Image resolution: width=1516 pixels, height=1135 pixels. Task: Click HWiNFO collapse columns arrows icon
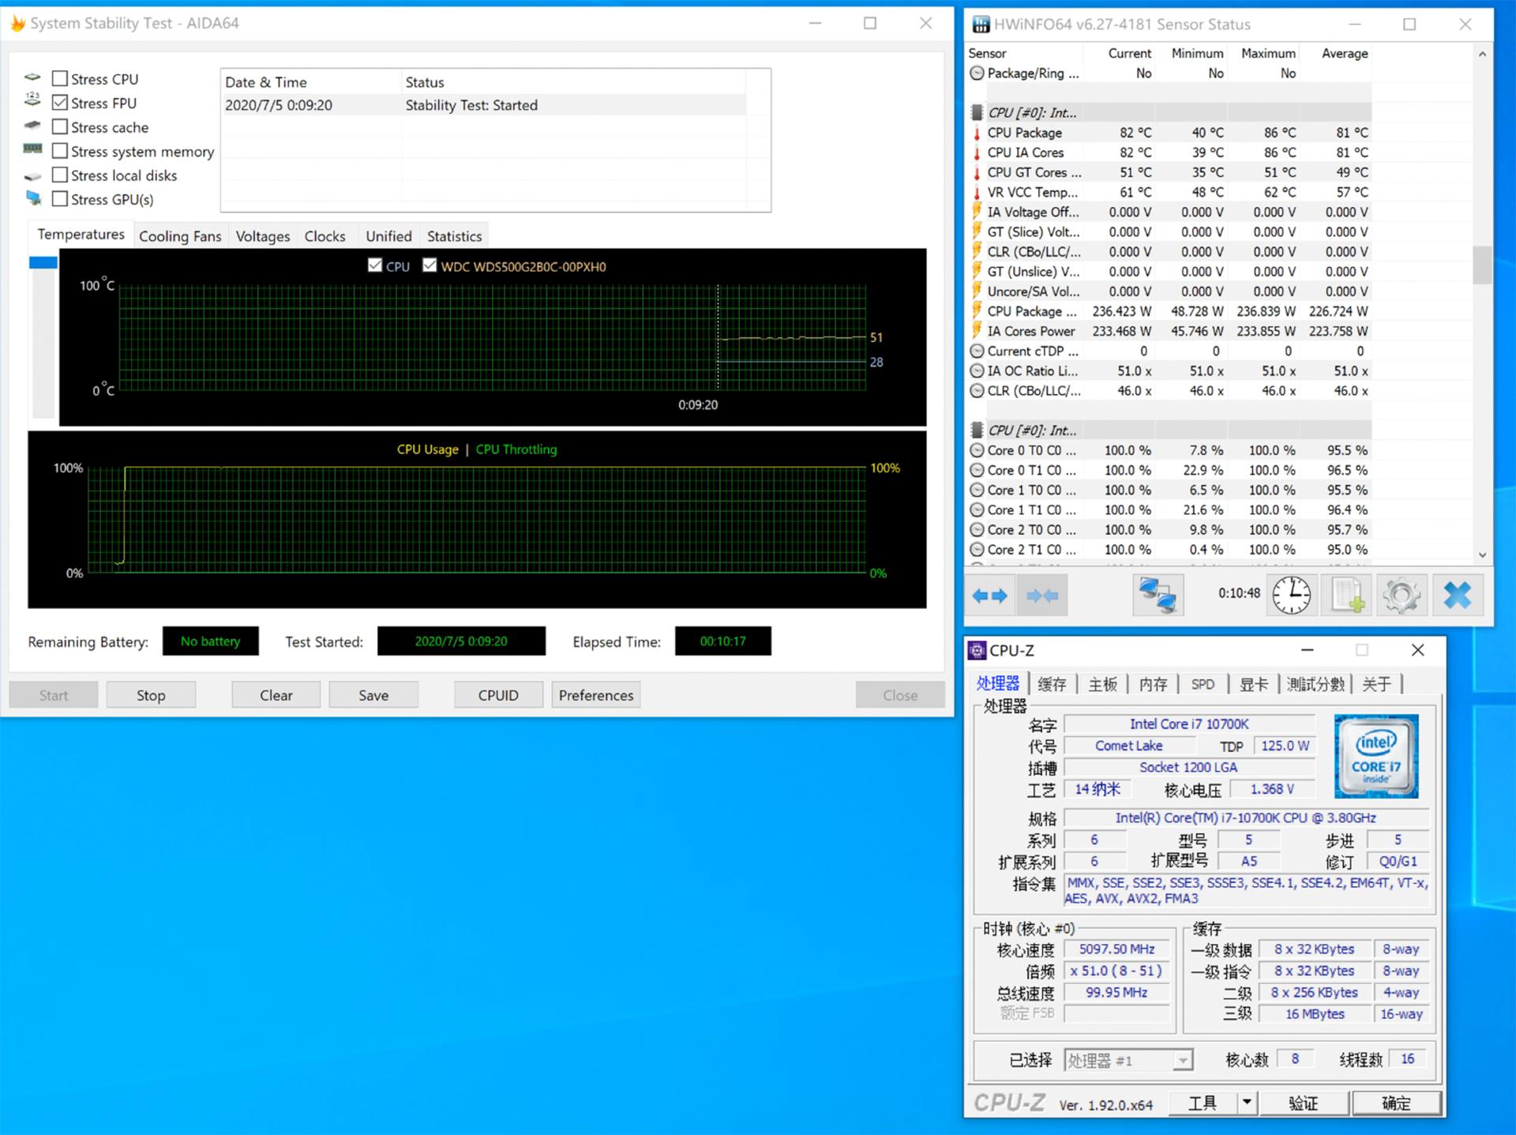click(x=1042, y=596)
